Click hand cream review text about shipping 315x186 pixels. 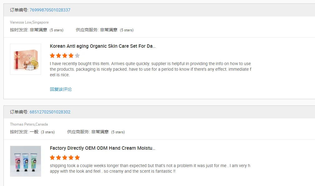(150, 168)
